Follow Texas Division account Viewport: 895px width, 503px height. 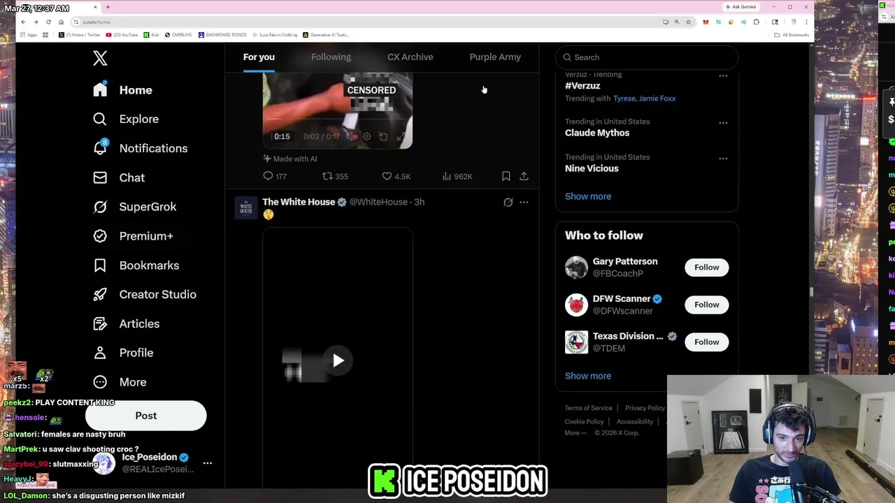click(706, 342)
